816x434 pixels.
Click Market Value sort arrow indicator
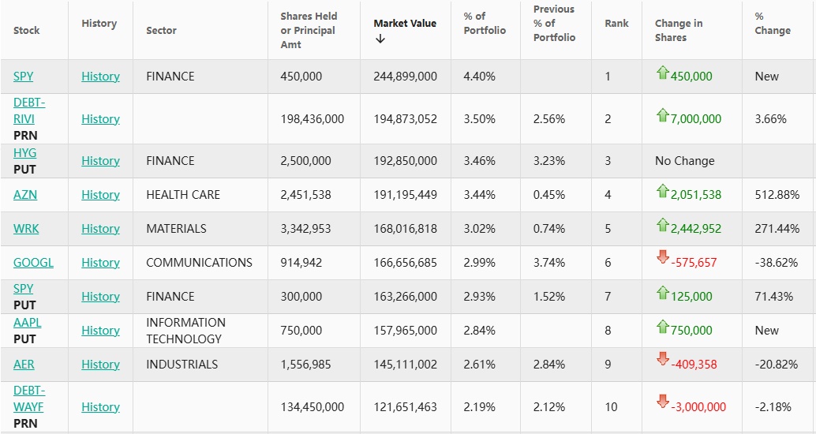click(380, 39)
